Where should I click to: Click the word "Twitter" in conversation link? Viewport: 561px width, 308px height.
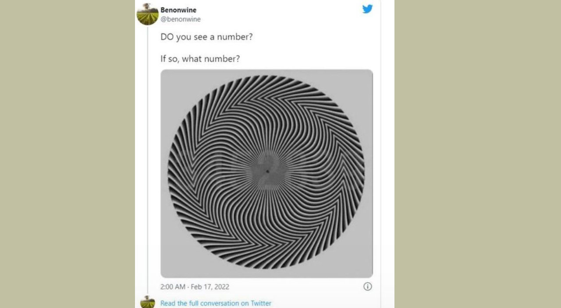coord(260,303)
